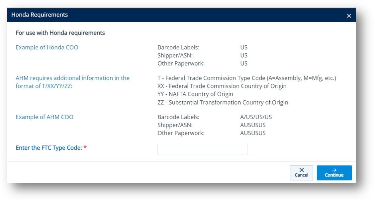This screenshot has width=374, height=201.
Task: Click 'Barcode Labels:' in the Honda COO example
Action: click(178, 47)
